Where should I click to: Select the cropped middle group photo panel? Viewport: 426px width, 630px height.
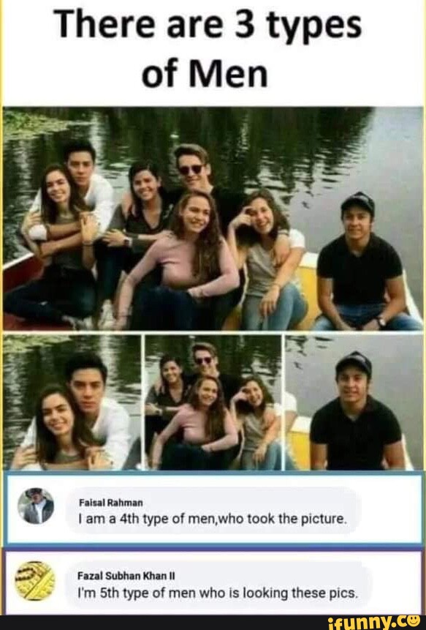coord(213,402)
